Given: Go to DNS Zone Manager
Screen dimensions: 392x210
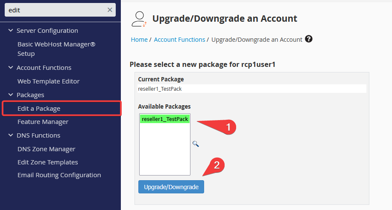Looking at the screenshot, I should [x=46, y=149].
